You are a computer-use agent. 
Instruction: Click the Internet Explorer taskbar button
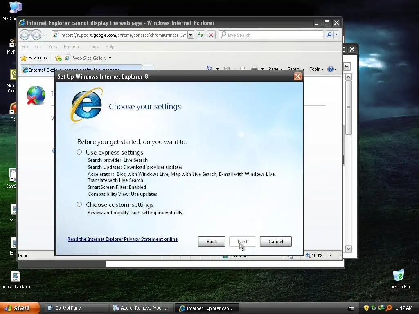(x=207, y=308)
